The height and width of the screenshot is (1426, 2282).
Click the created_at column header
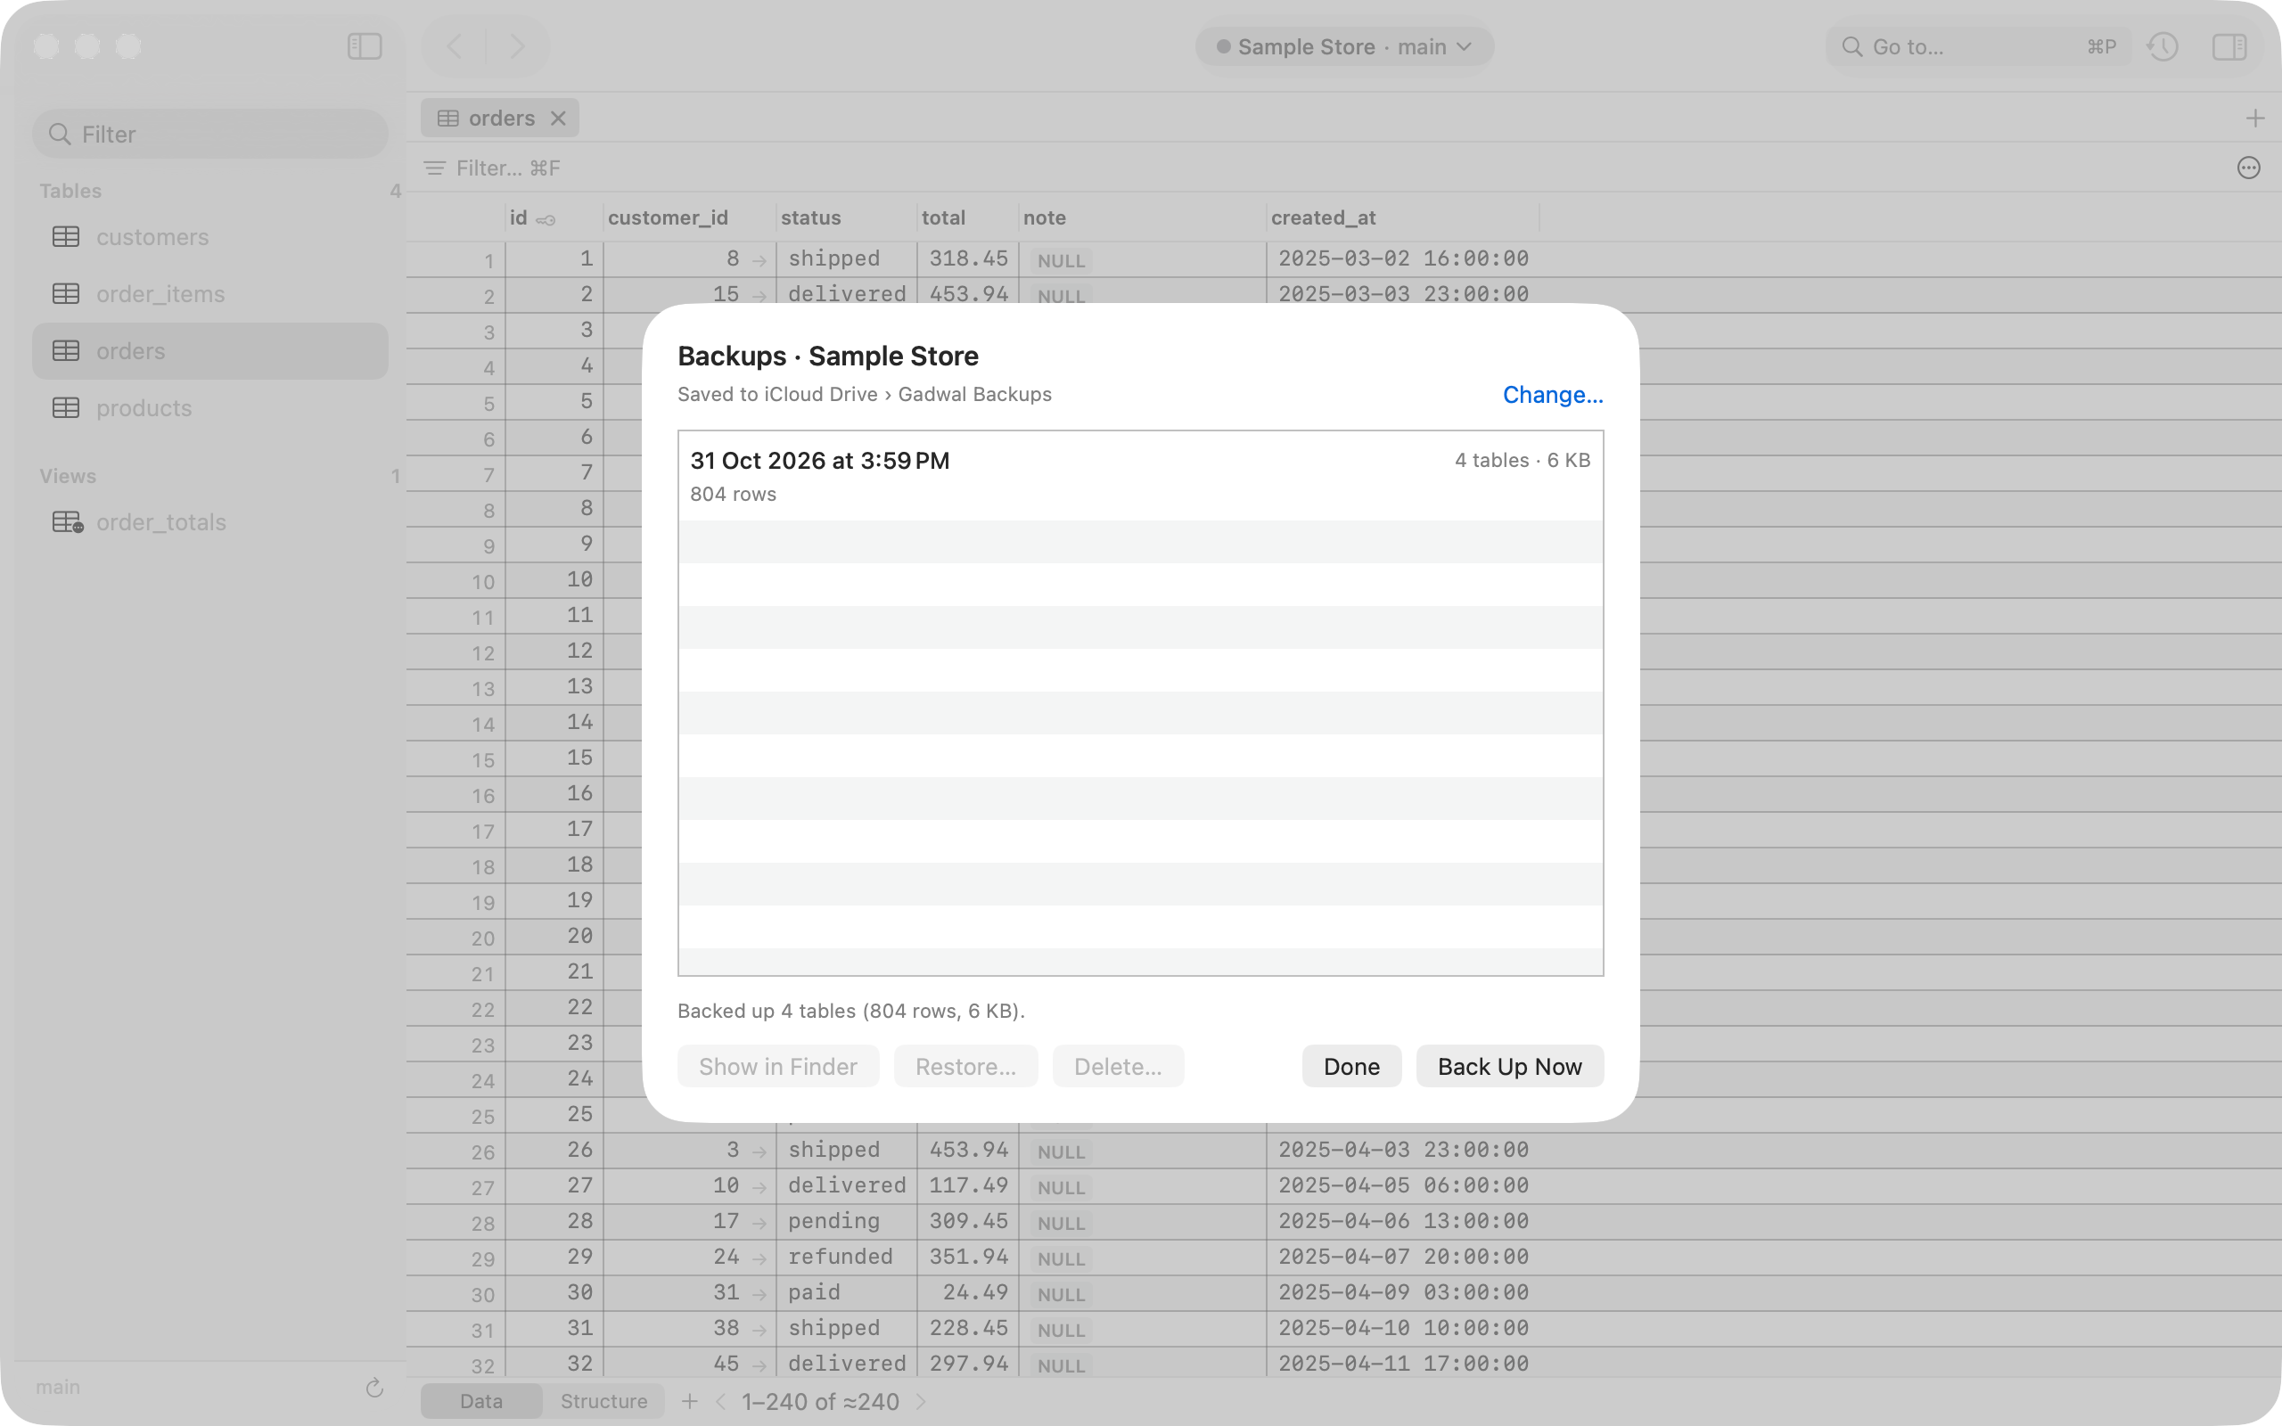(x=1401, y=217)
